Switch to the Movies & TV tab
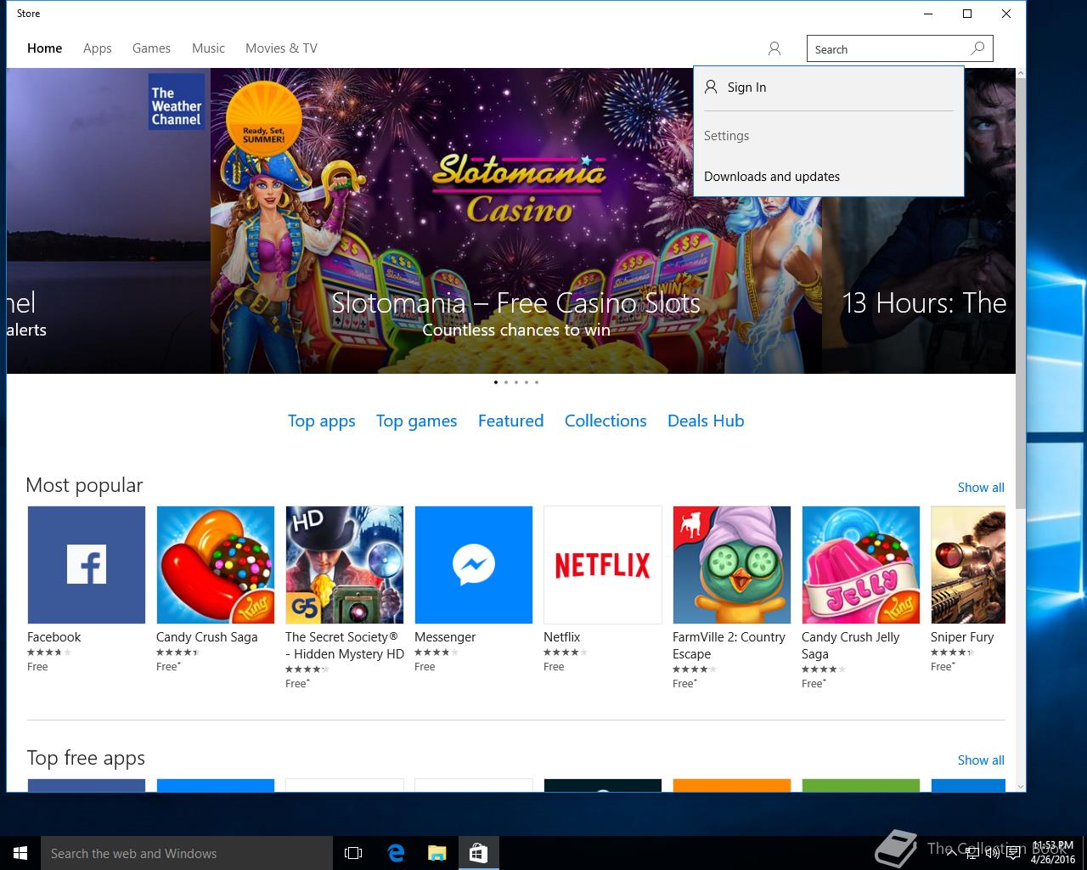This screenshot has width=1087, height=870. pos(281,48)
